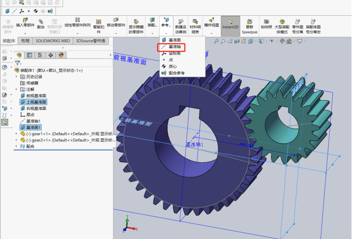Open the DisplayManager color ball tab
The image size is (352, 239).
click(x=61, y=55)
